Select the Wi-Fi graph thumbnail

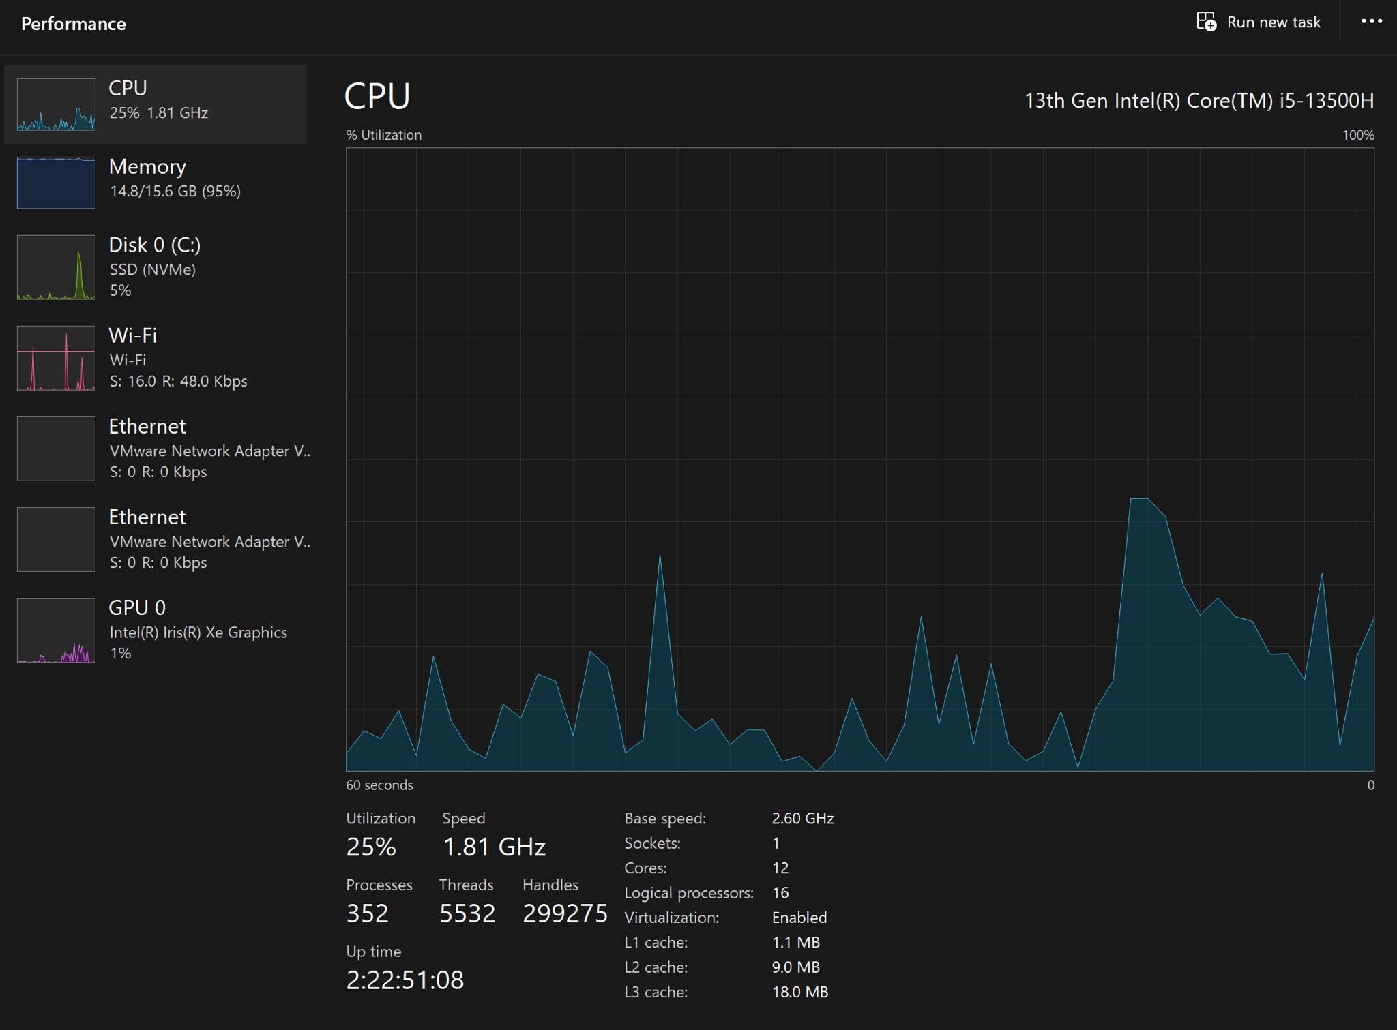pyautogui.click(x=56, y=358)
